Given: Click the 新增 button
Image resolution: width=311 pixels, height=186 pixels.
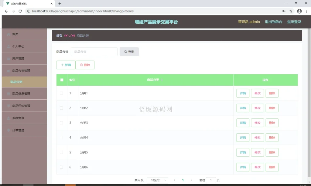Looking at the screenshot, I should 65,65.
